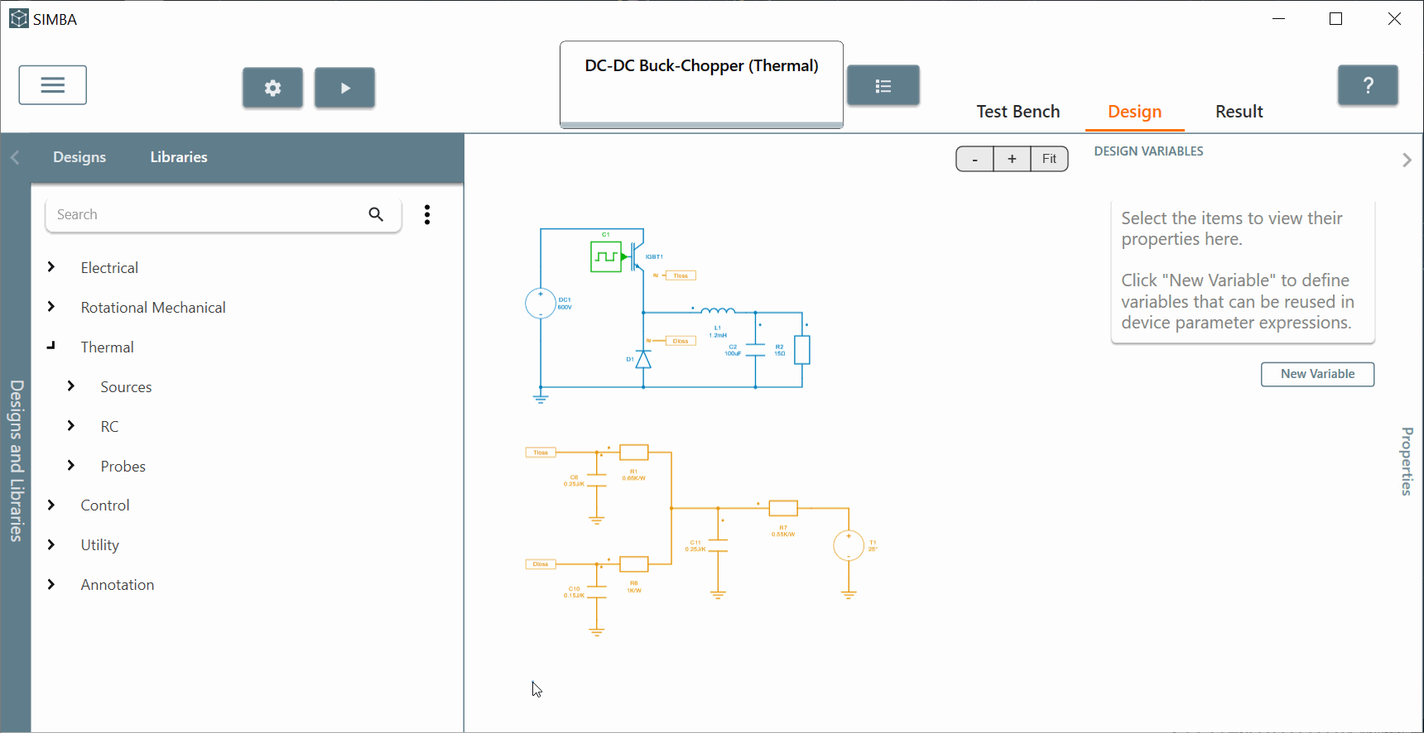Expand the Rotational Mechanical category
1424x733 pixels.
tap(51, 307)
